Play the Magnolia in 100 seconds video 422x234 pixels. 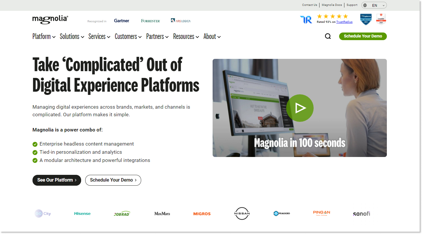300,108
